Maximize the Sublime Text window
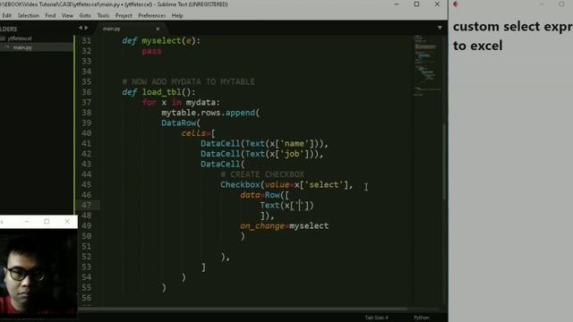The height and width of the screenshot is (322, 573). pos(416,4)
